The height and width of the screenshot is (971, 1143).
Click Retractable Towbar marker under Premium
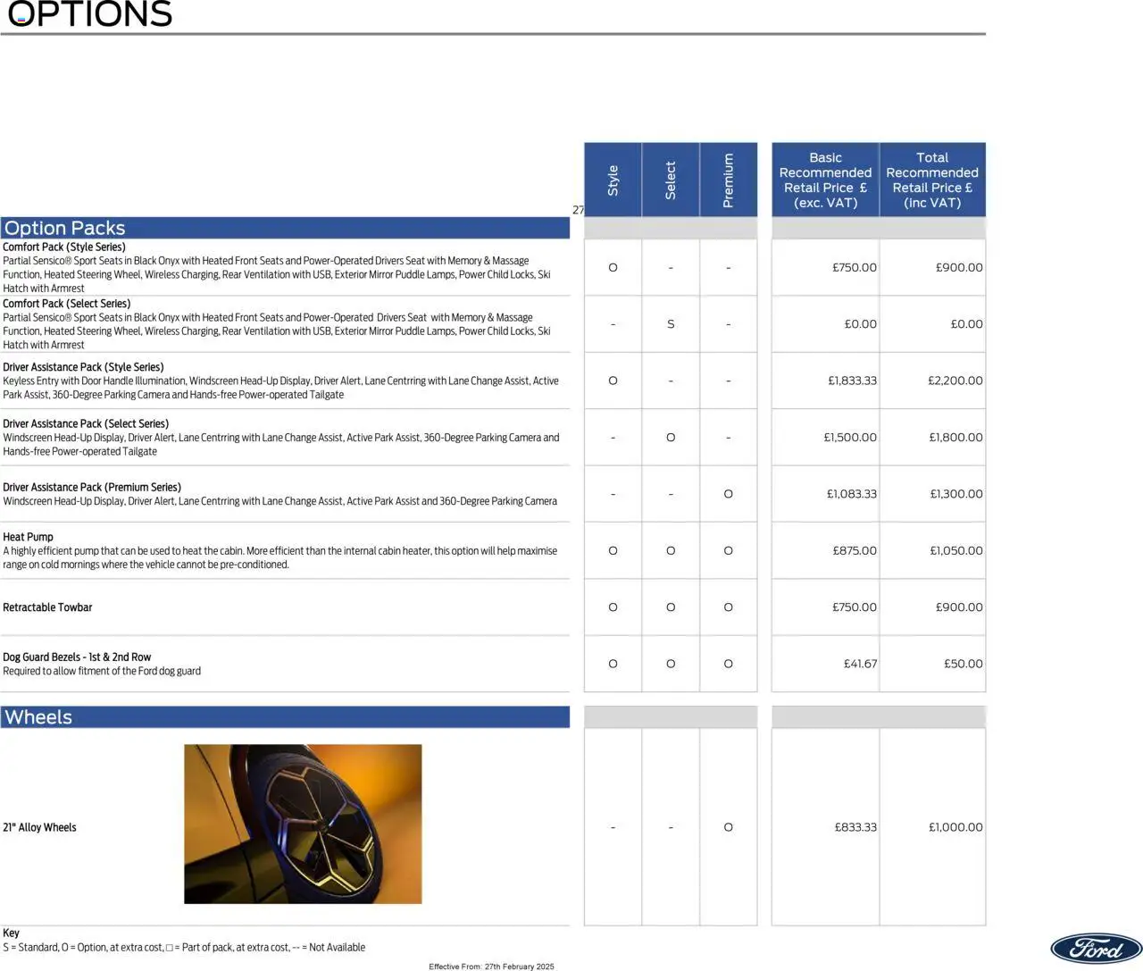(x=729, y=607)
